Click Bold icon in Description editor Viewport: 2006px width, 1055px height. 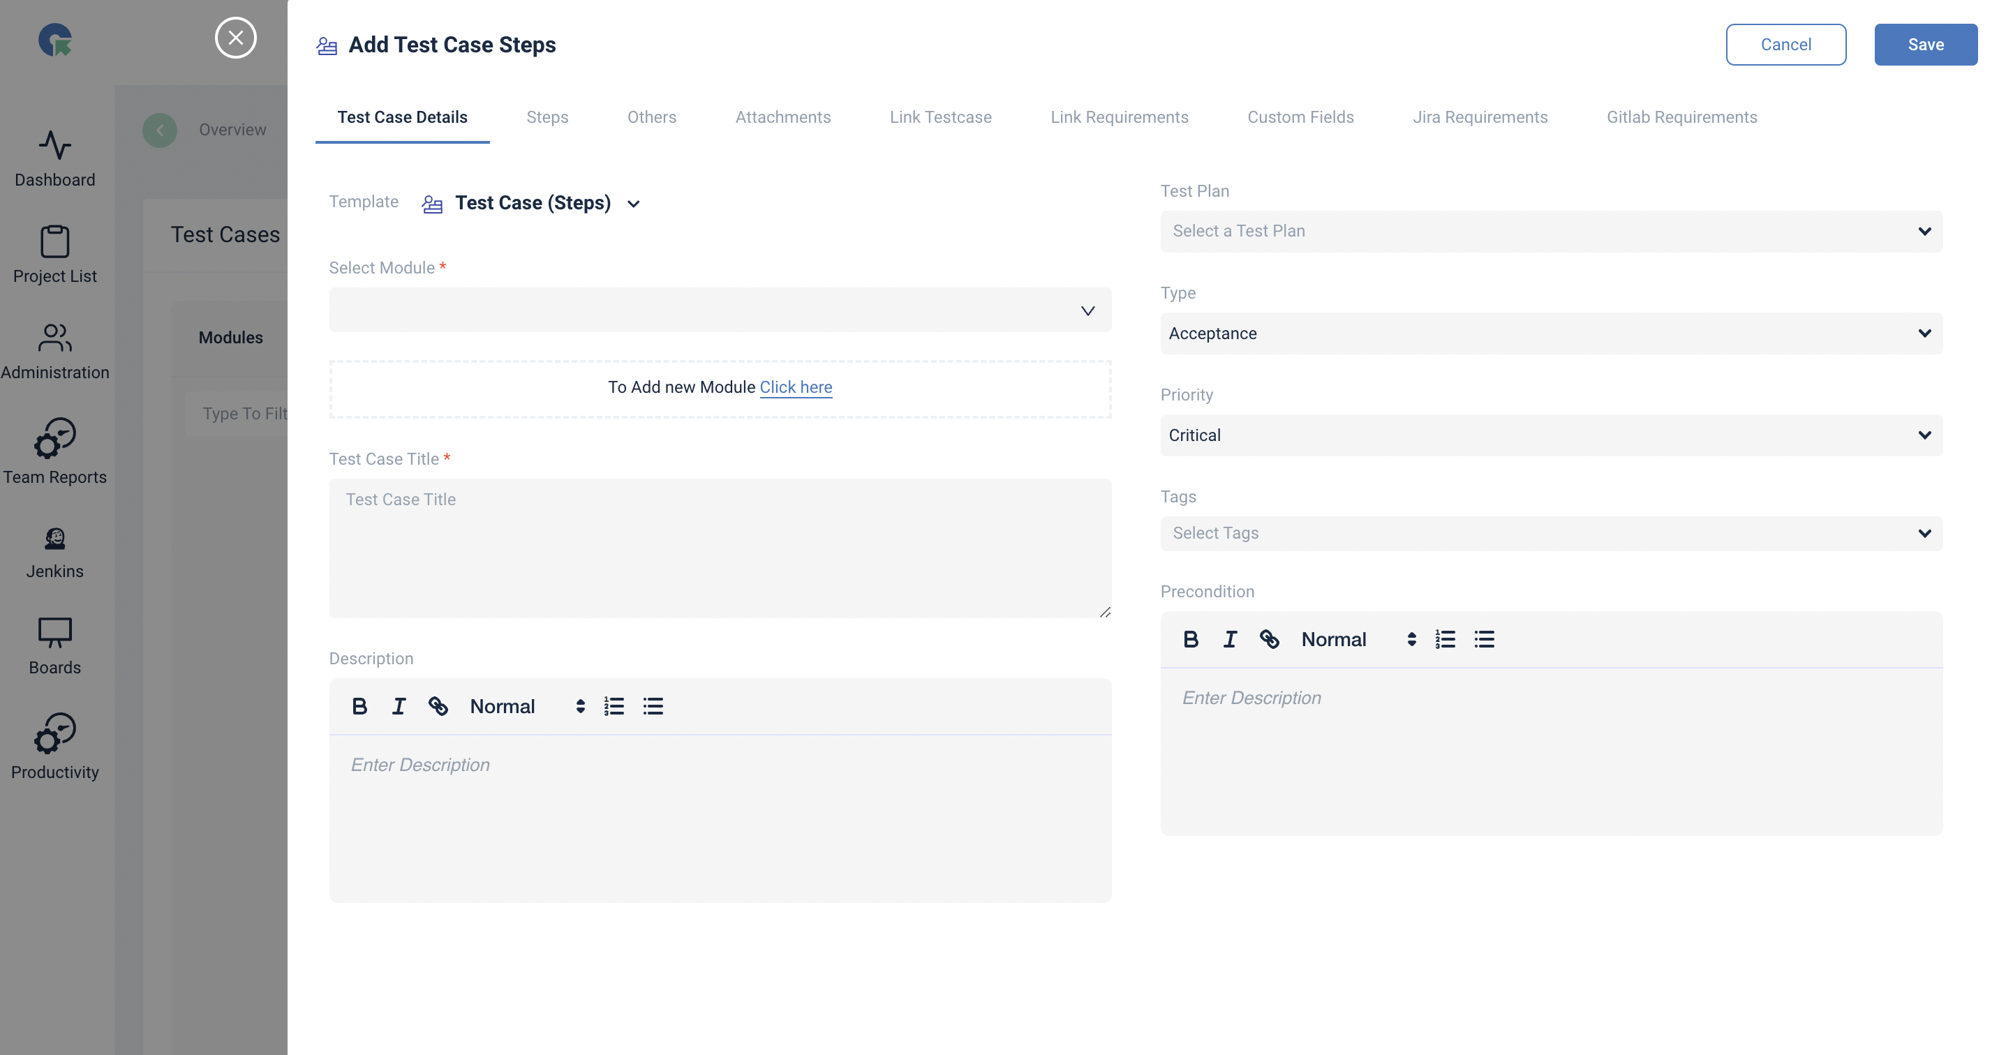tap(359, 706)
